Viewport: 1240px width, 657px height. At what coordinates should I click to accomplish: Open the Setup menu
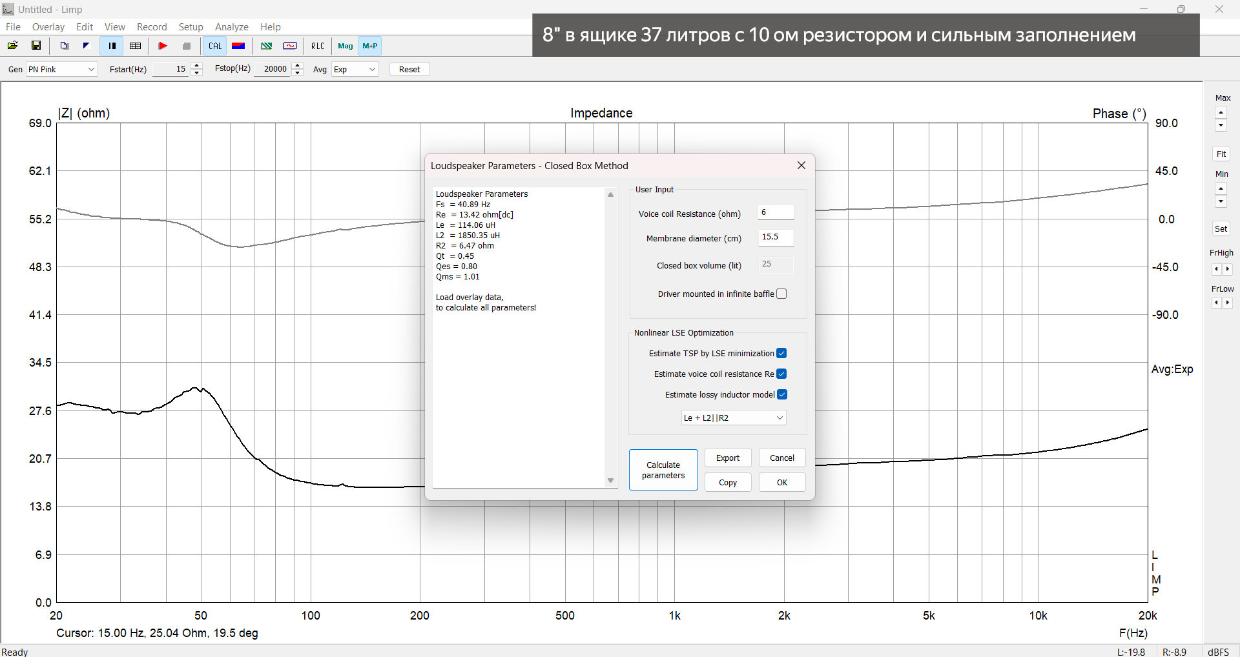[x=191, y=27]
